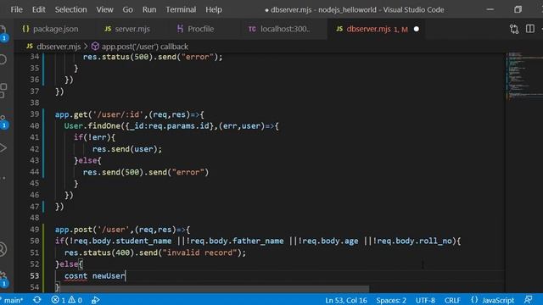Open the Edit menu
543x305 pixels.
(x=38, y=9)
